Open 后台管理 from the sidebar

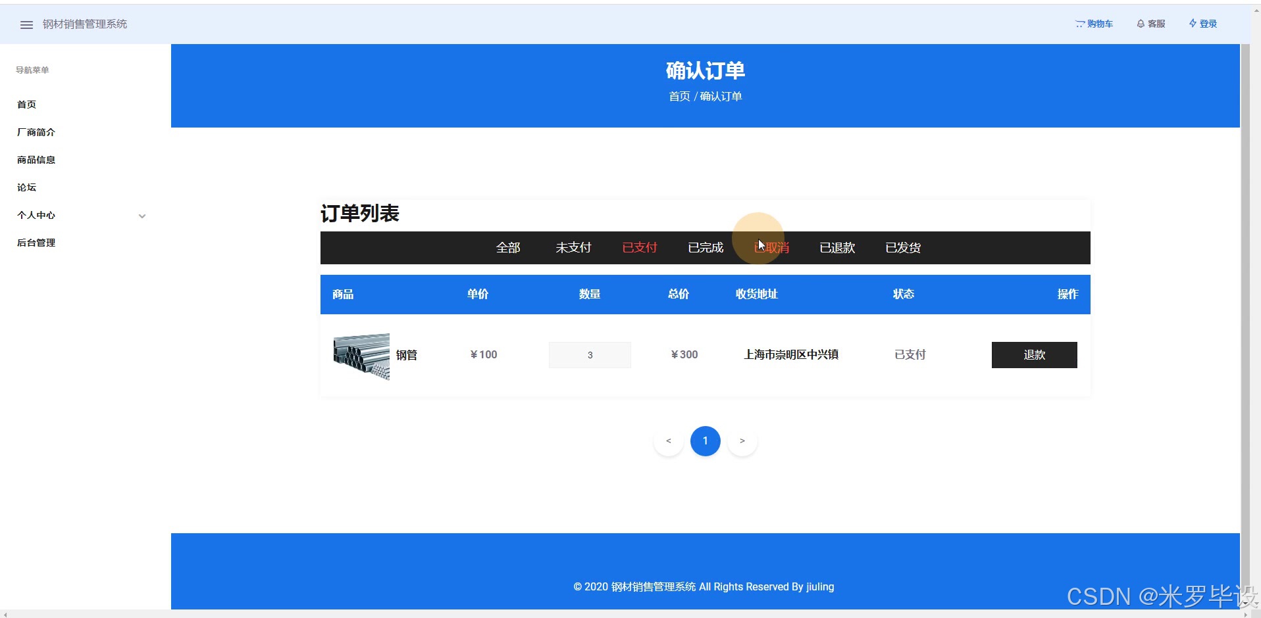pyautogui.click(x=36, y=243)
